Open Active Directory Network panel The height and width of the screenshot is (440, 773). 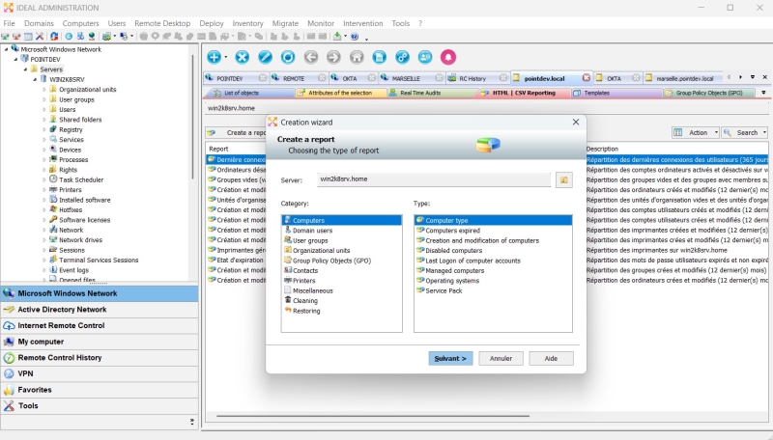[x=62, y=310]
